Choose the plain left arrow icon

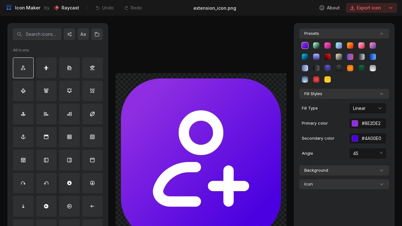[92, 206]
